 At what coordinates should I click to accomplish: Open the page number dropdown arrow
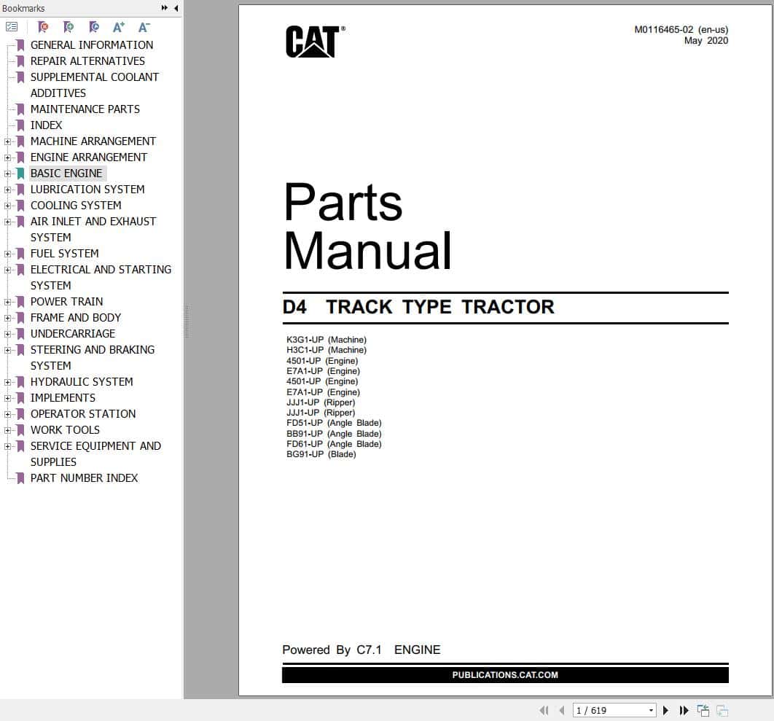pos(651,710)
